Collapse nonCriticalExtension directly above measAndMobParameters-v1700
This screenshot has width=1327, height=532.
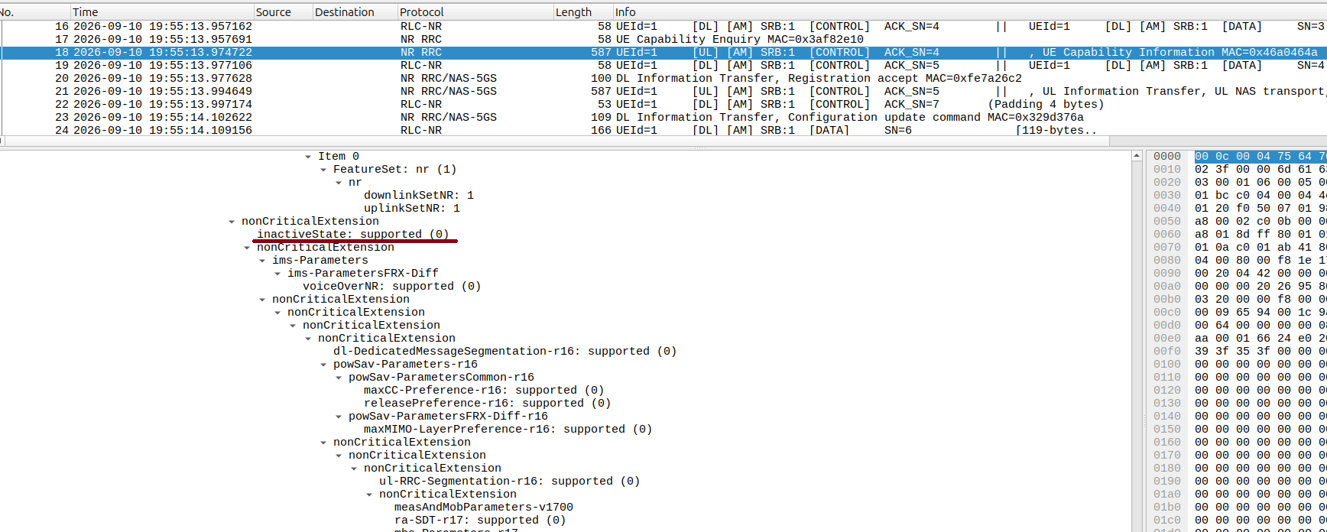(369, 495)
